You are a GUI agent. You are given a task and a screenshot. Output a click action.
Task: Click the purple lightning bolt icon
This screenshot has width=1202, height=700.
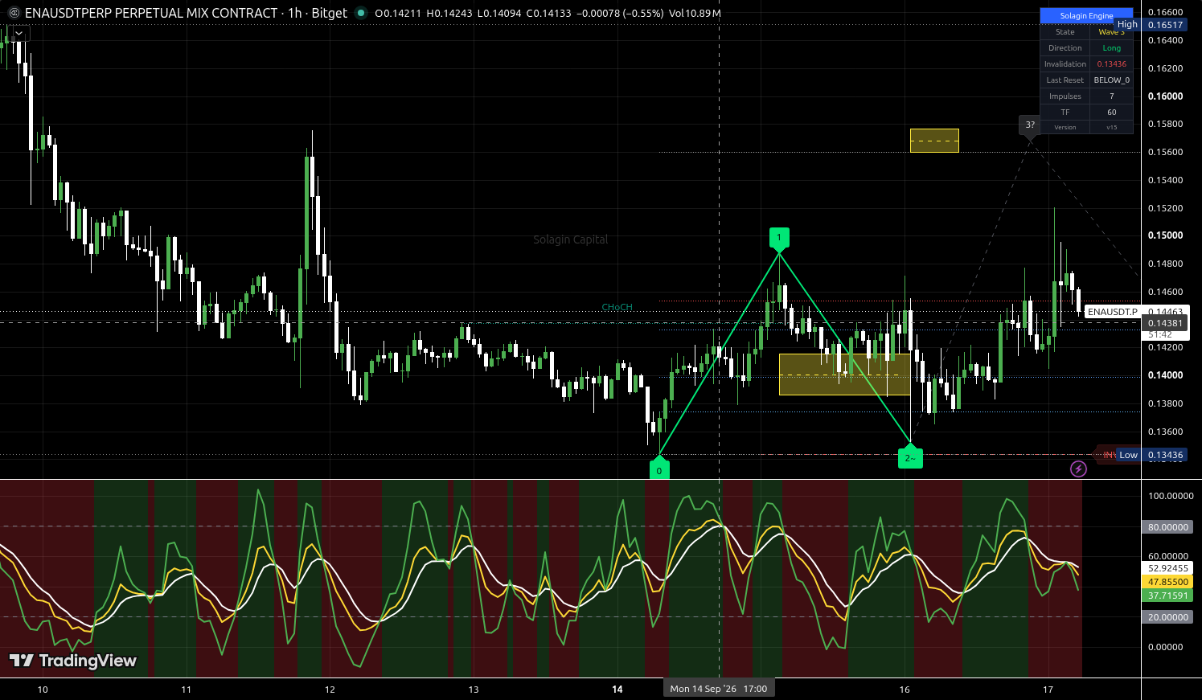[x=1078, y=469]
